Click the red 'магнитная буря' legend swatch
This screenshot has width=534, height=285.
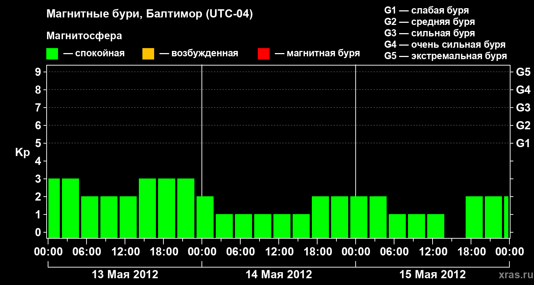click(x=263, y=54)
